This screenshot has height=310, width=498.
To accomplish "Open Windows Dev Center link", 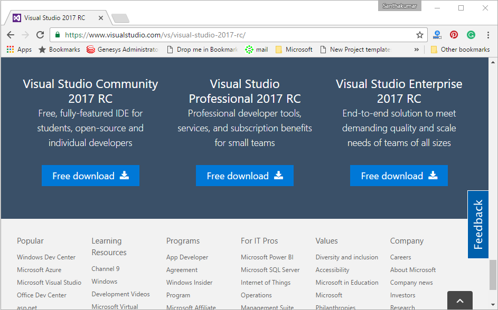I will point(46,257).
